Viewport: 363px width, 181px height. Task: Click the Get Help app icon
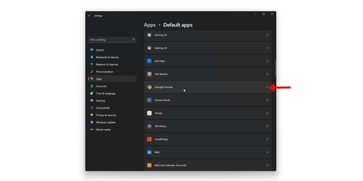(149, 61)
